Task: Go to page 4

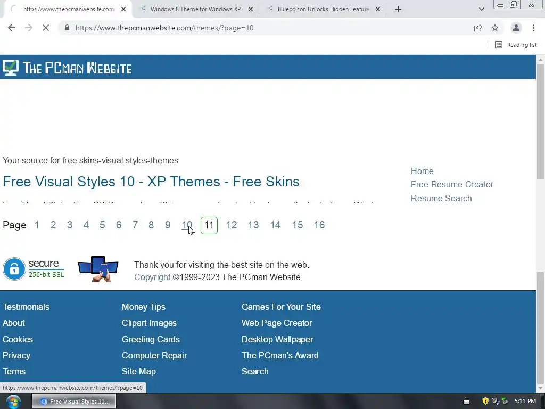Action: click(x=86, y=225)
